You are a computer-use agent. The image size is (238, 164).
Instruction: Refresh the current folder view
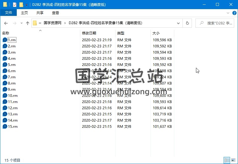point(187,23)
